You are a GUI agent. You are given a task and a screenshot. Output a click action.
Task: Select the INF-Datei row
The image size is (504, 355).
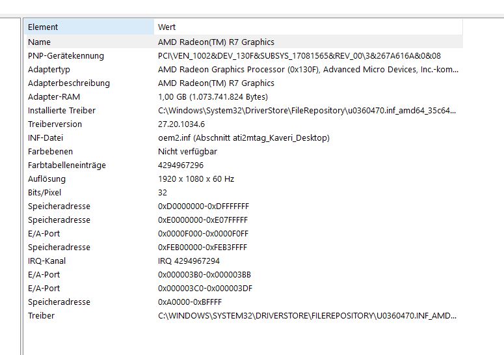(46, 137)
